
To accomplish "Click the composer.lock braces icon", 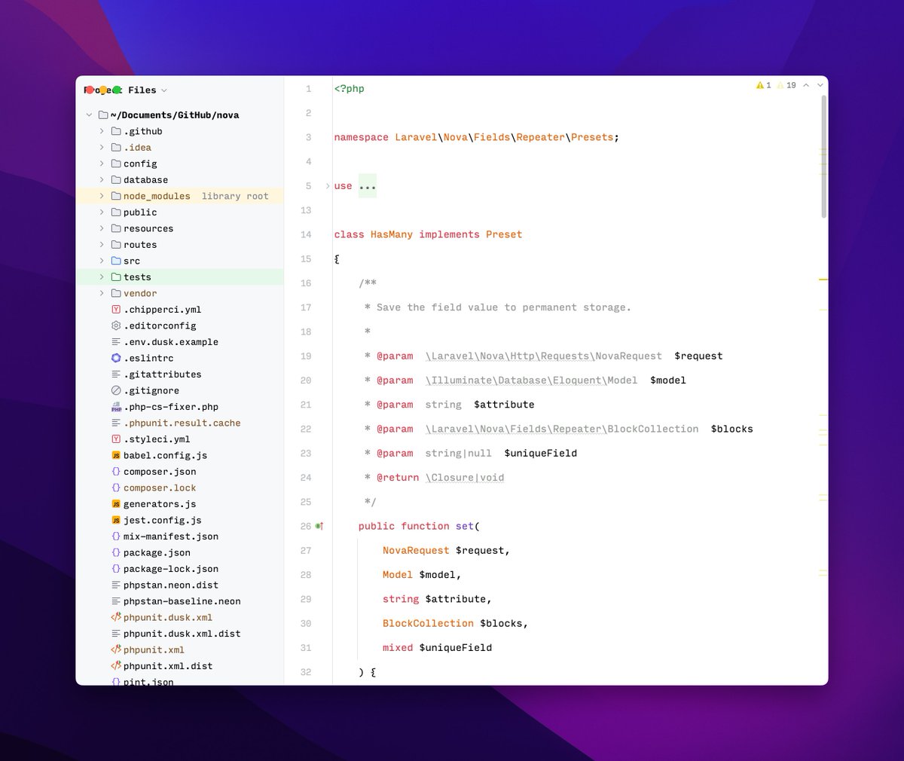I will pyautogui.click(x=116, y=488).
